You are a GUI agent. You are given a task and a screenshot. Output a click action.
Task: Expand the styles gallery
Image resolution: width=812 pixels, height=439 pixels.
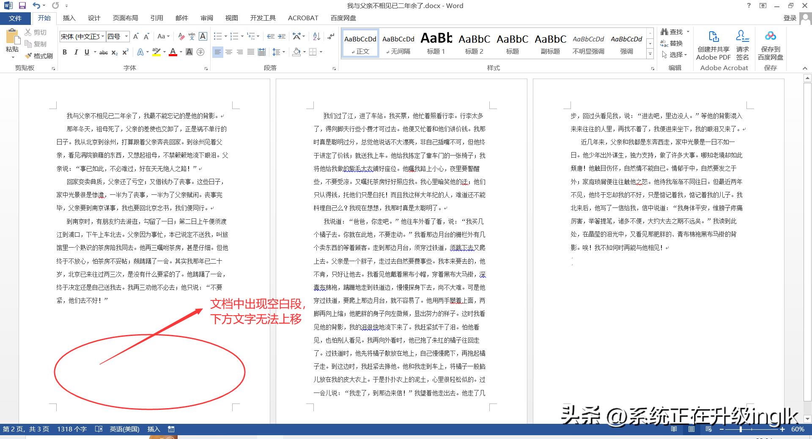[650, 55]
